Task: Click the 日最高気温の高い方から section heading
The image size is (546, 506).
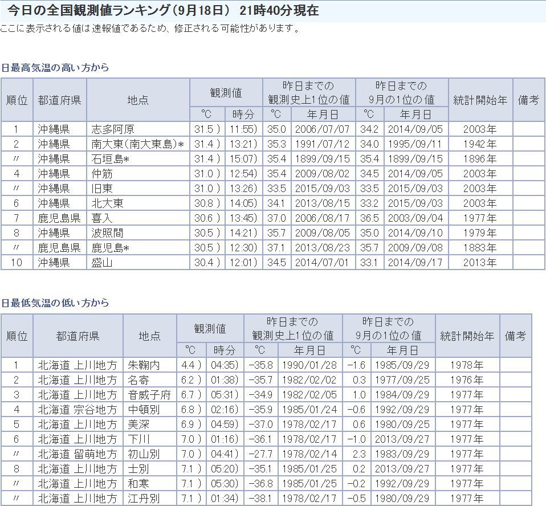Action: click(55, 68)
